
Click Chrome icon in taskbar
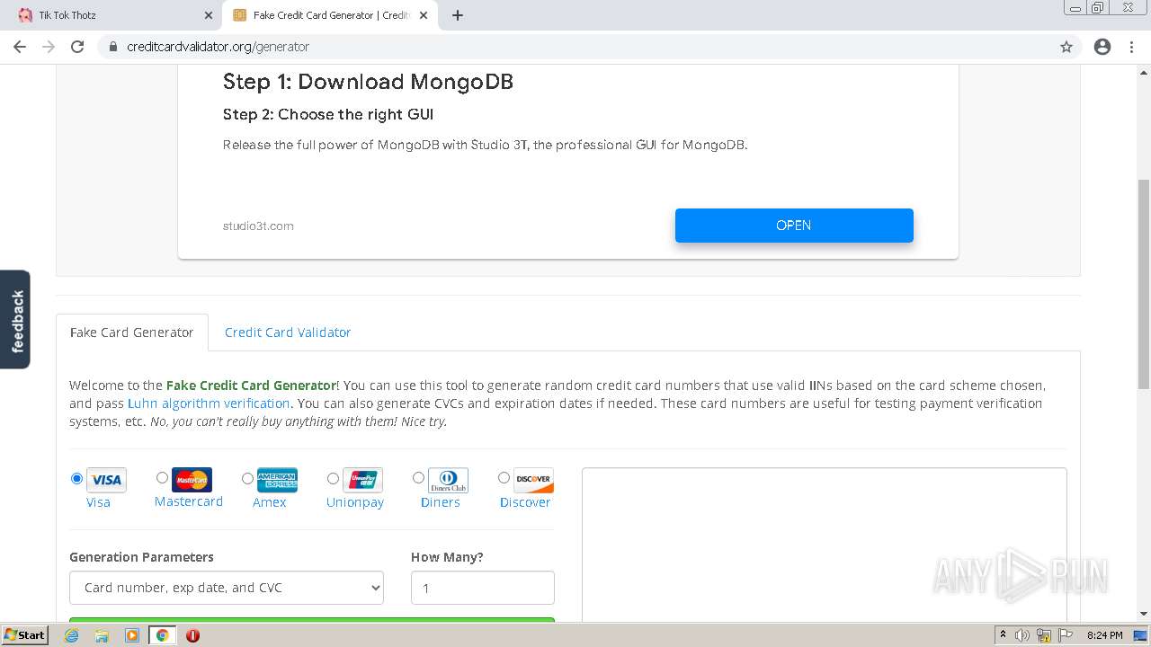(x=162, y=635)
